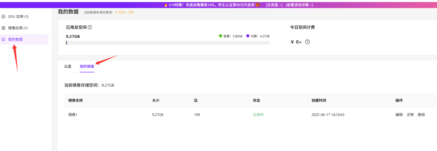
Task: Open 镜像应用 (1) in sidebar
Action: pyautogui.click(x=24, y=28)
